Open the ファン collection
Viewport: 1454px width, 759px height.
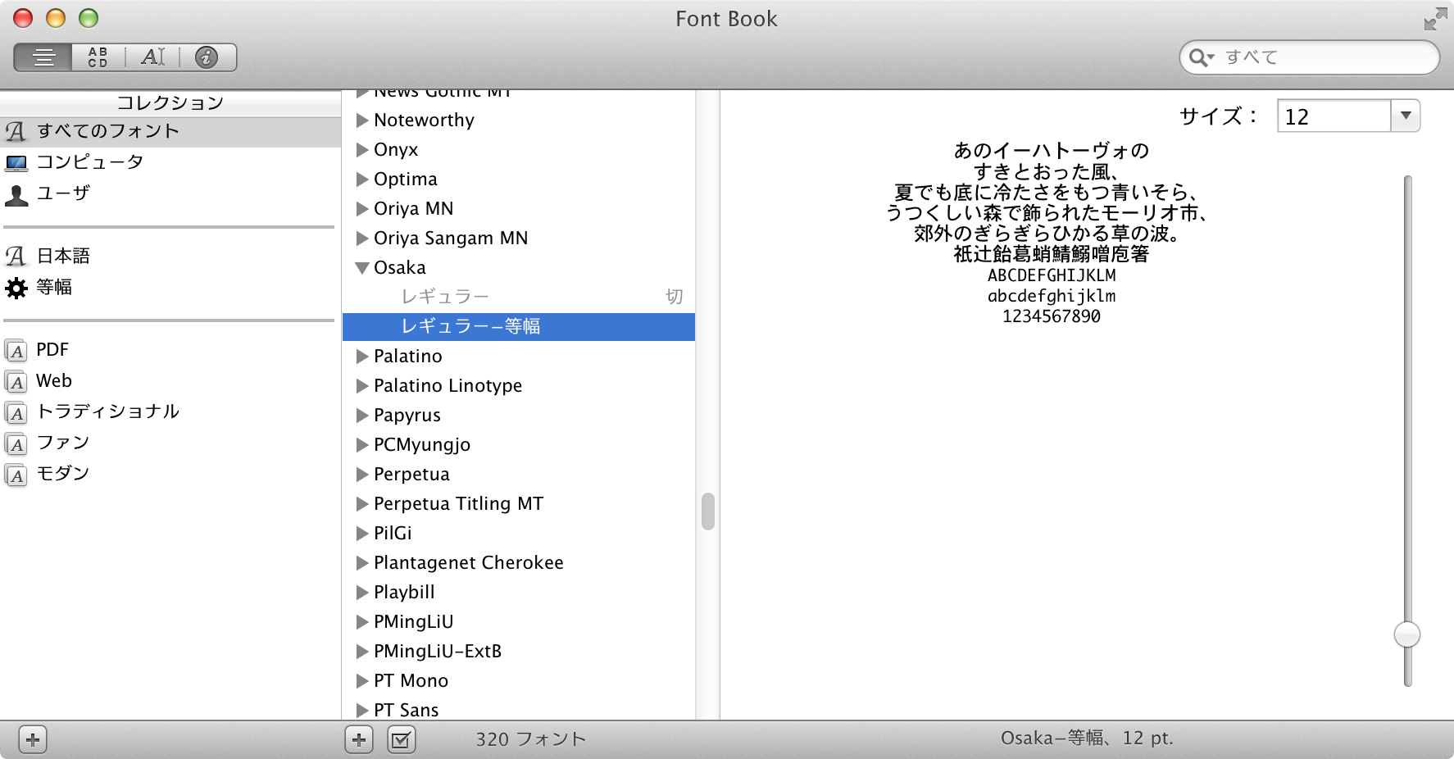pos(170,443)
